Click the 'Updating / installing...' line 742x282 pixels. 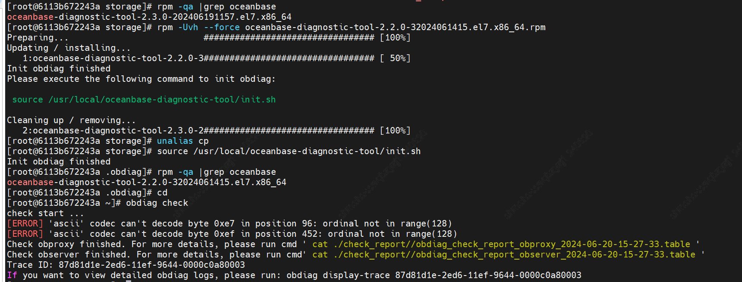[x=69, y=48]
